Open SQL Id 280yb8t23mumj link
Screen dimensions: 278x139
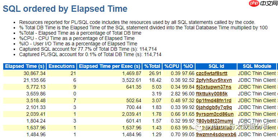tap(215, 121)
